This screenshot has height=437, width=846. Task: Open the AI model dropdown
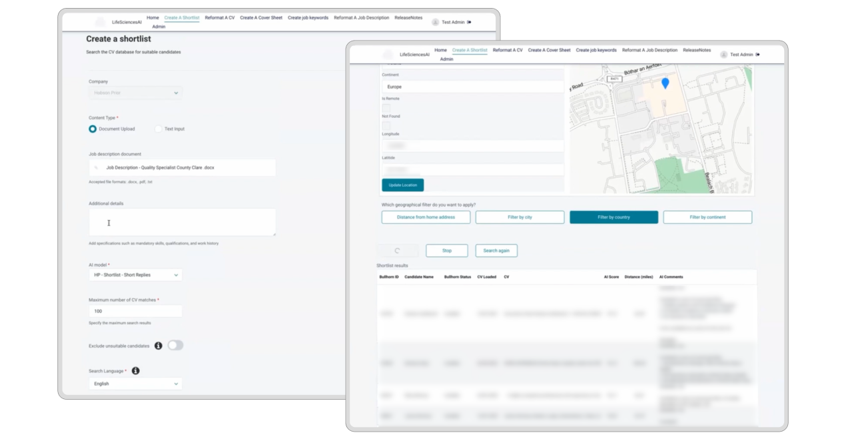click(x=135, y=274)
